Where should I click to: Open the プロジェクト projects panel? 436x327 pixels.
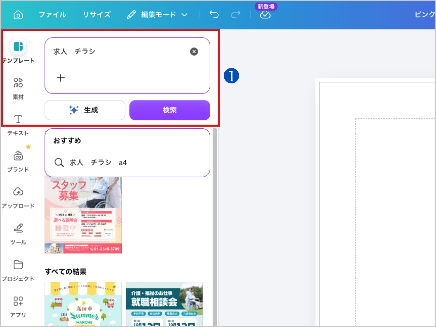(18, 270)
